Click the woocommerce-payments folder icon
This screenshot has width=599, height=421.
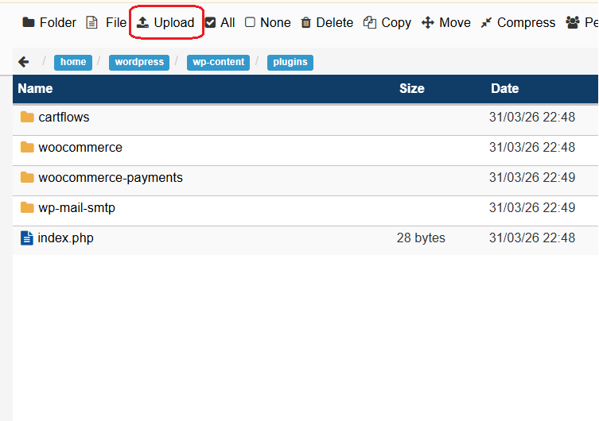pyautogui.click(x=27, y=178)
